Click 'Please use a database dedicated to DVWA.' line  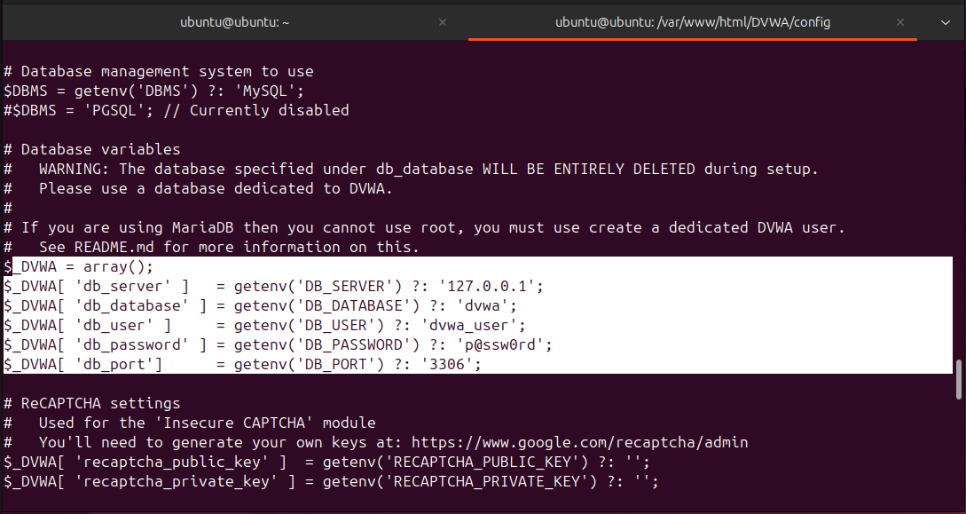point(216,188)
